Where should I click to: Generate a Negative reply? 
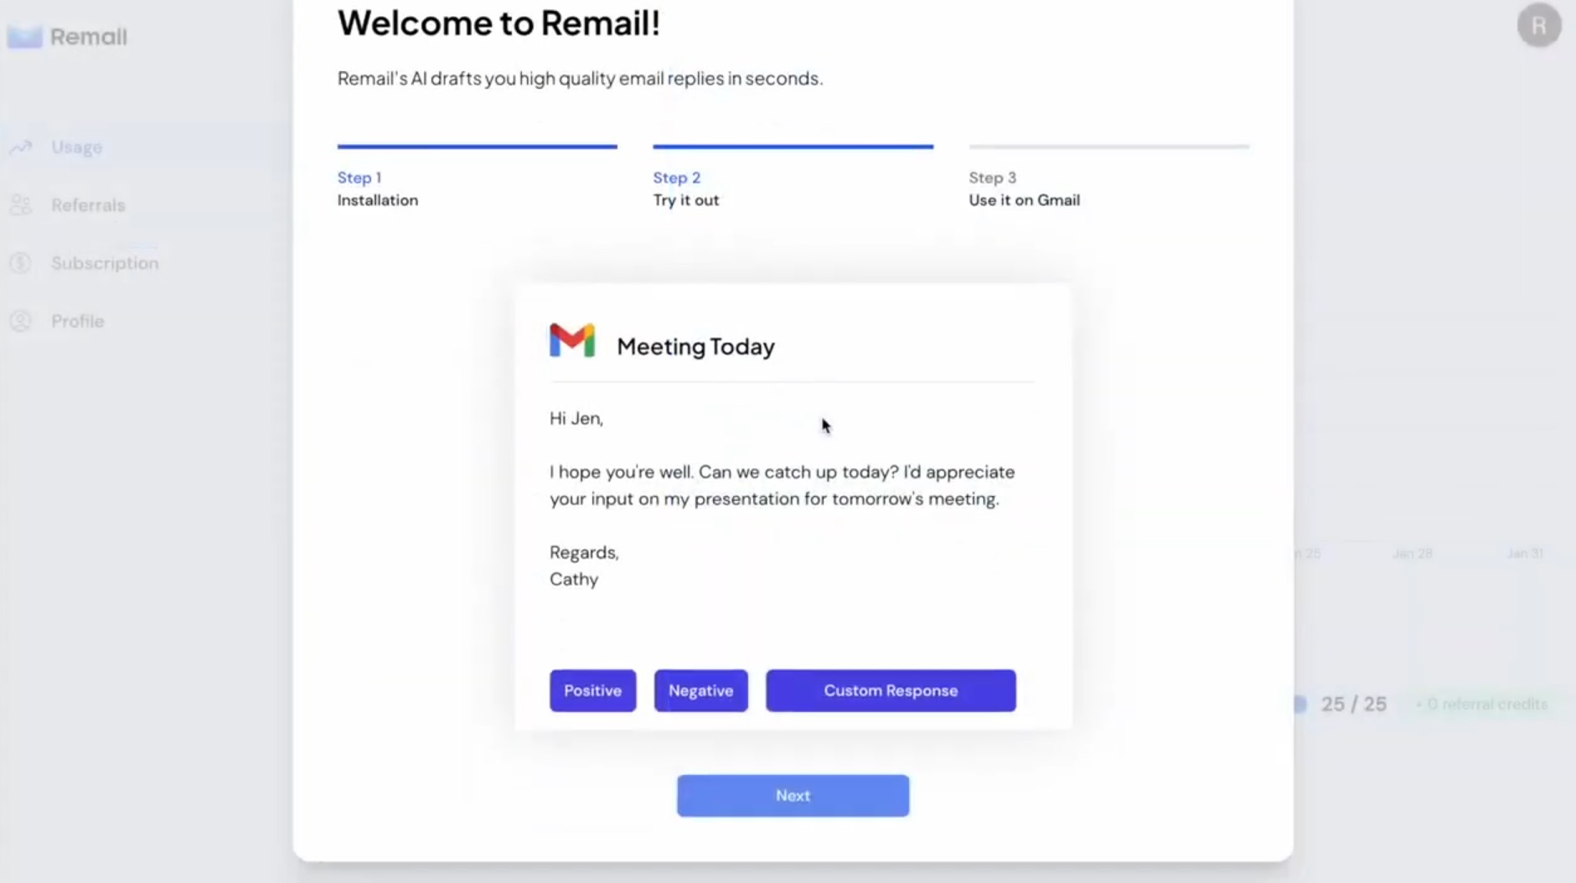(x=701, y=690)
